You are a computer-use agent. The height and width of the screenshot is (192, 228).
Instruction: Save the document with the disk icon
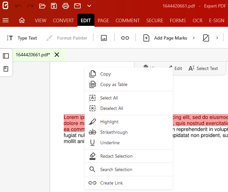coord(54,6)
